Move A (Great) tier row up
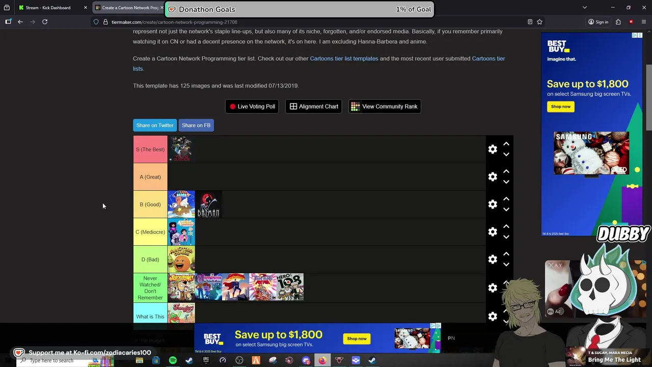The image size is (652, 367). (506, 172)
